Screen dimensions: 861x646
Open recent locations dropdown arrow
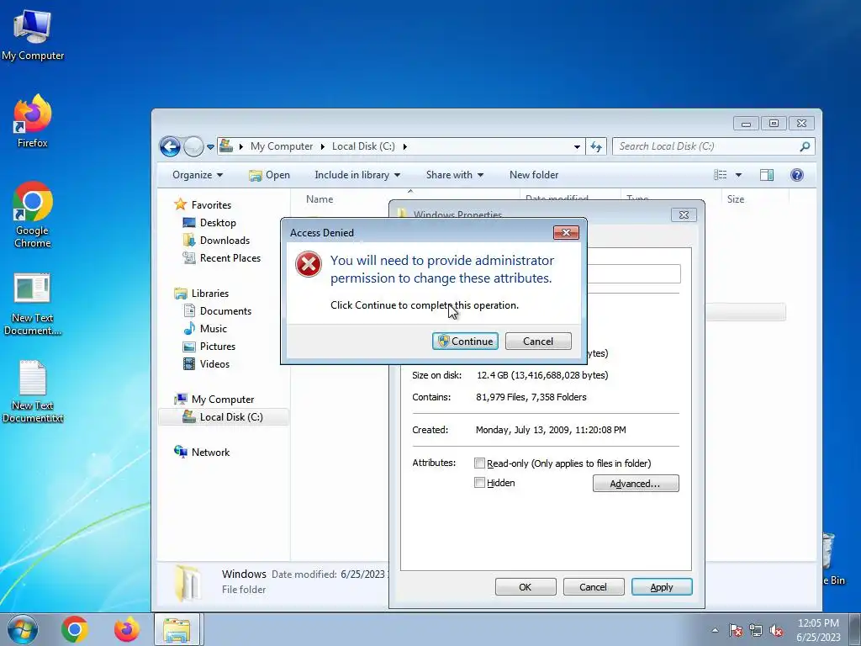[210, 147]
